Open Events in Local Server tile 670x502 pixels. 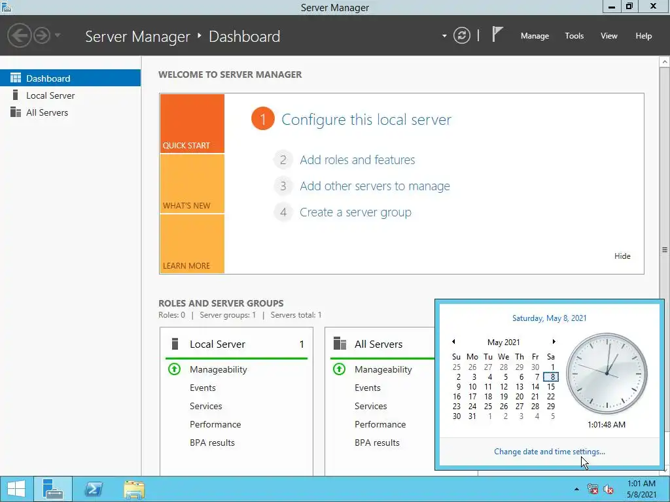click(x=203, y=388)
